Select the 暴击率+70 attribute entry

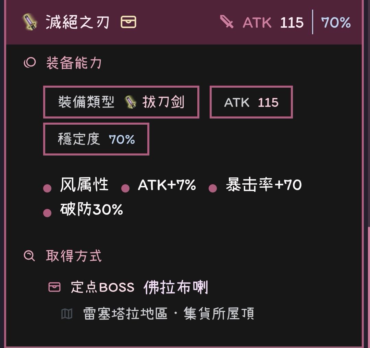[263, 185]
